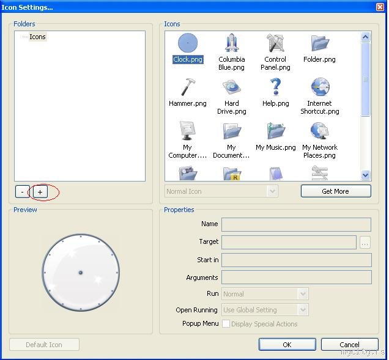Pick the Internet Shortcut.png icon
The image size is (389, 360).
click(x=319, y=88)
